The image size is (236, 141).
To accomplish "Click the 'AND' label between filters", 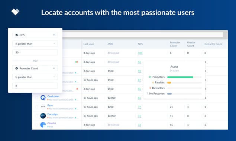I will [35, 61].
